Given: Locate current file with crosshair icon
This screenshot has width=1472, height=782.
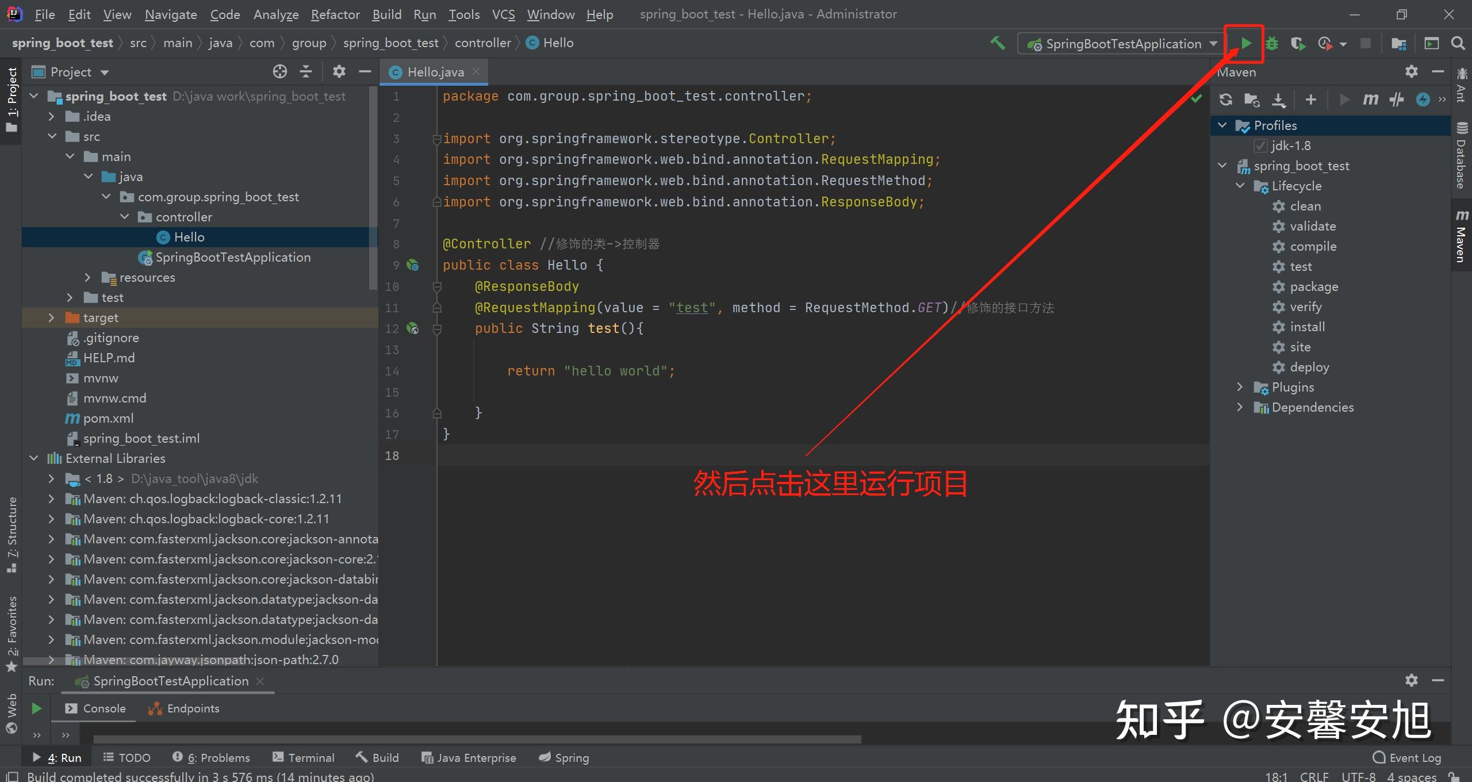Looking at the screenshot, I should (280, 71).
